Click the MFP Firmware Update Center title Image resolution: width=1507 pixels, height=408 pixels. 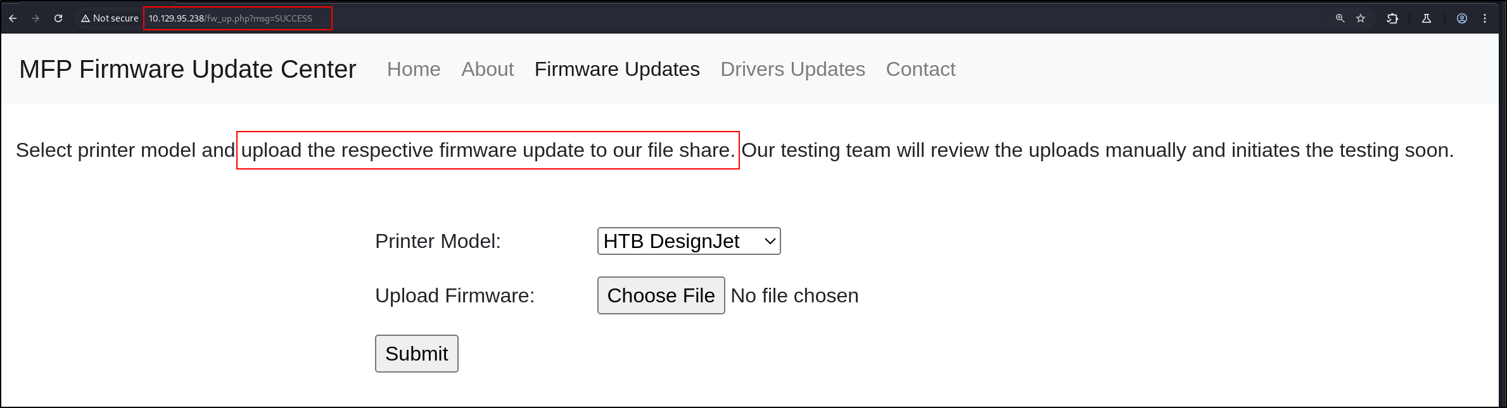pyautogui.click(x=188, y=69)
